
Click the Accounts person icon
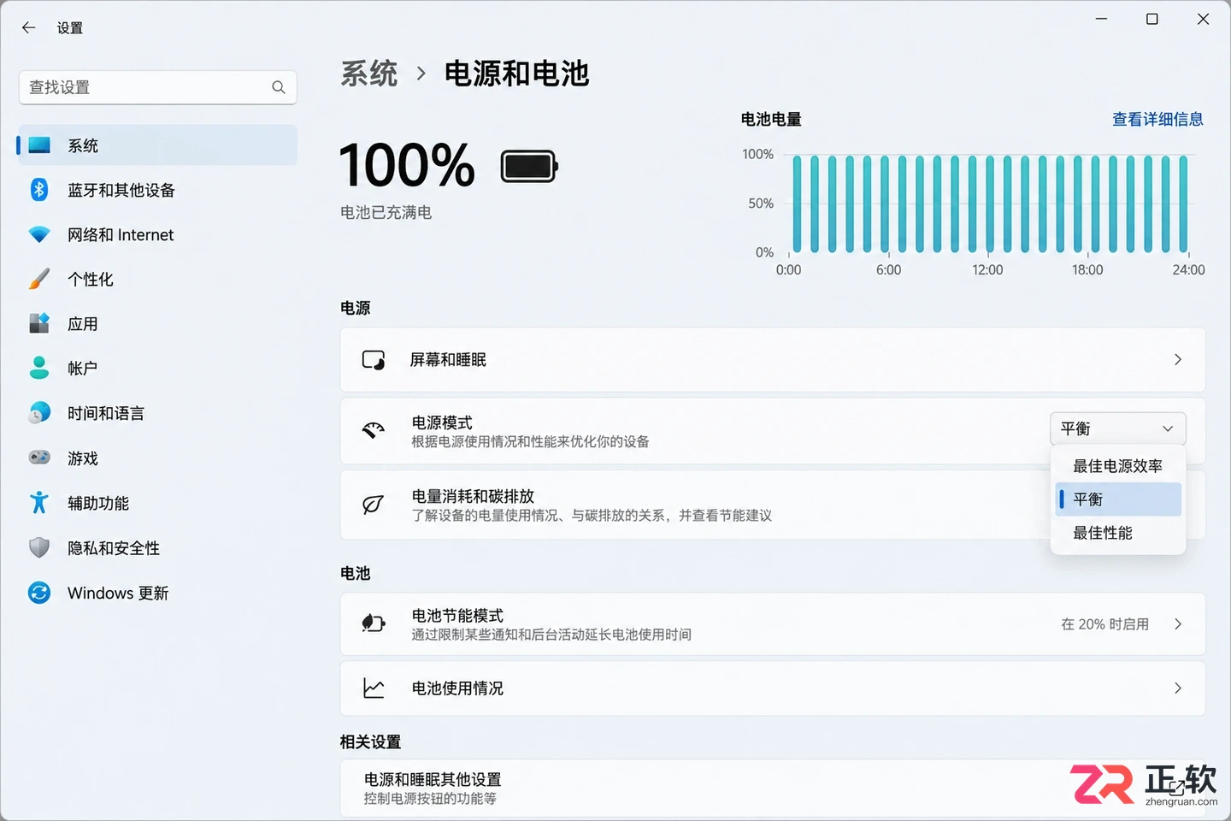tap(39, 368)
